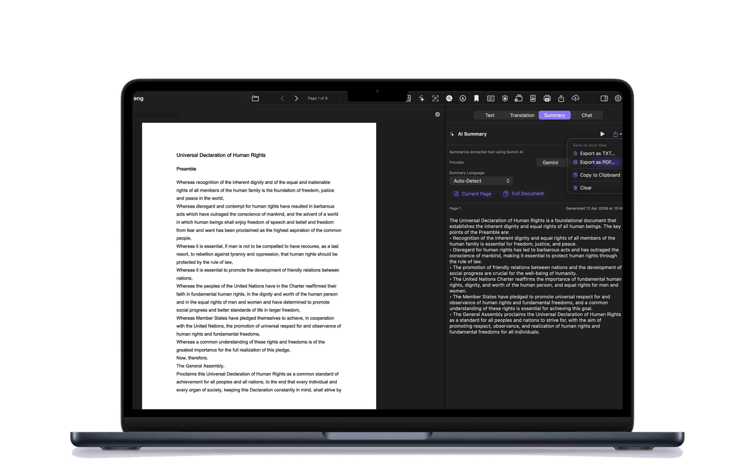Open file via folder icon in toolbar

(x=255, y=98)
